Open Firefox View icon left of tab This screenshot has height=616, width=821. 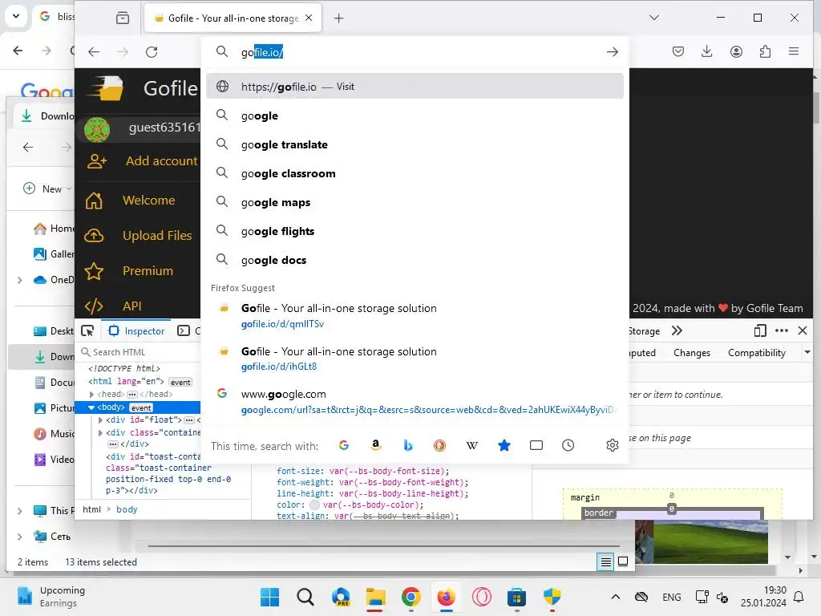tap(123, 18)
